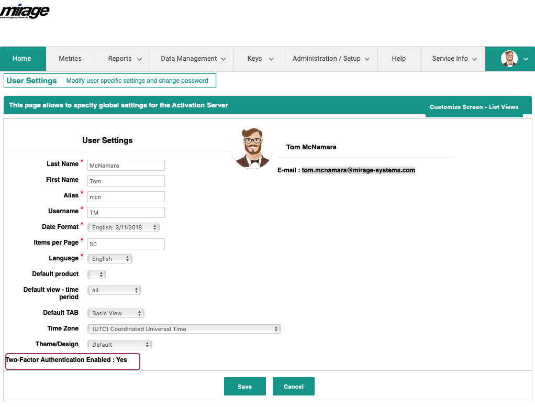Expand the Administration / Setup menu
The height and width of the screenshot is (407, 535).
[x=331, y=59]
